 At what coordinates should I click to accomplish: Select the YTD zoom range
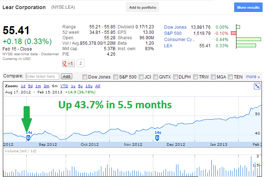click(x=64, y=86)
